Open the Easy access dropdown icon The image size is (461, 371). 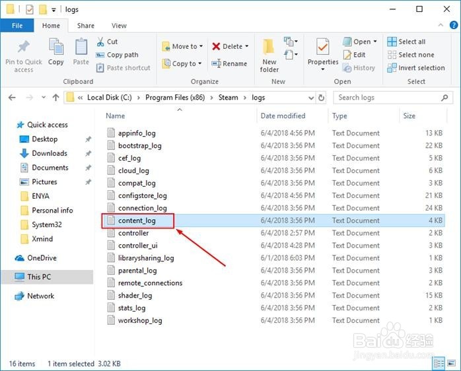291,54
